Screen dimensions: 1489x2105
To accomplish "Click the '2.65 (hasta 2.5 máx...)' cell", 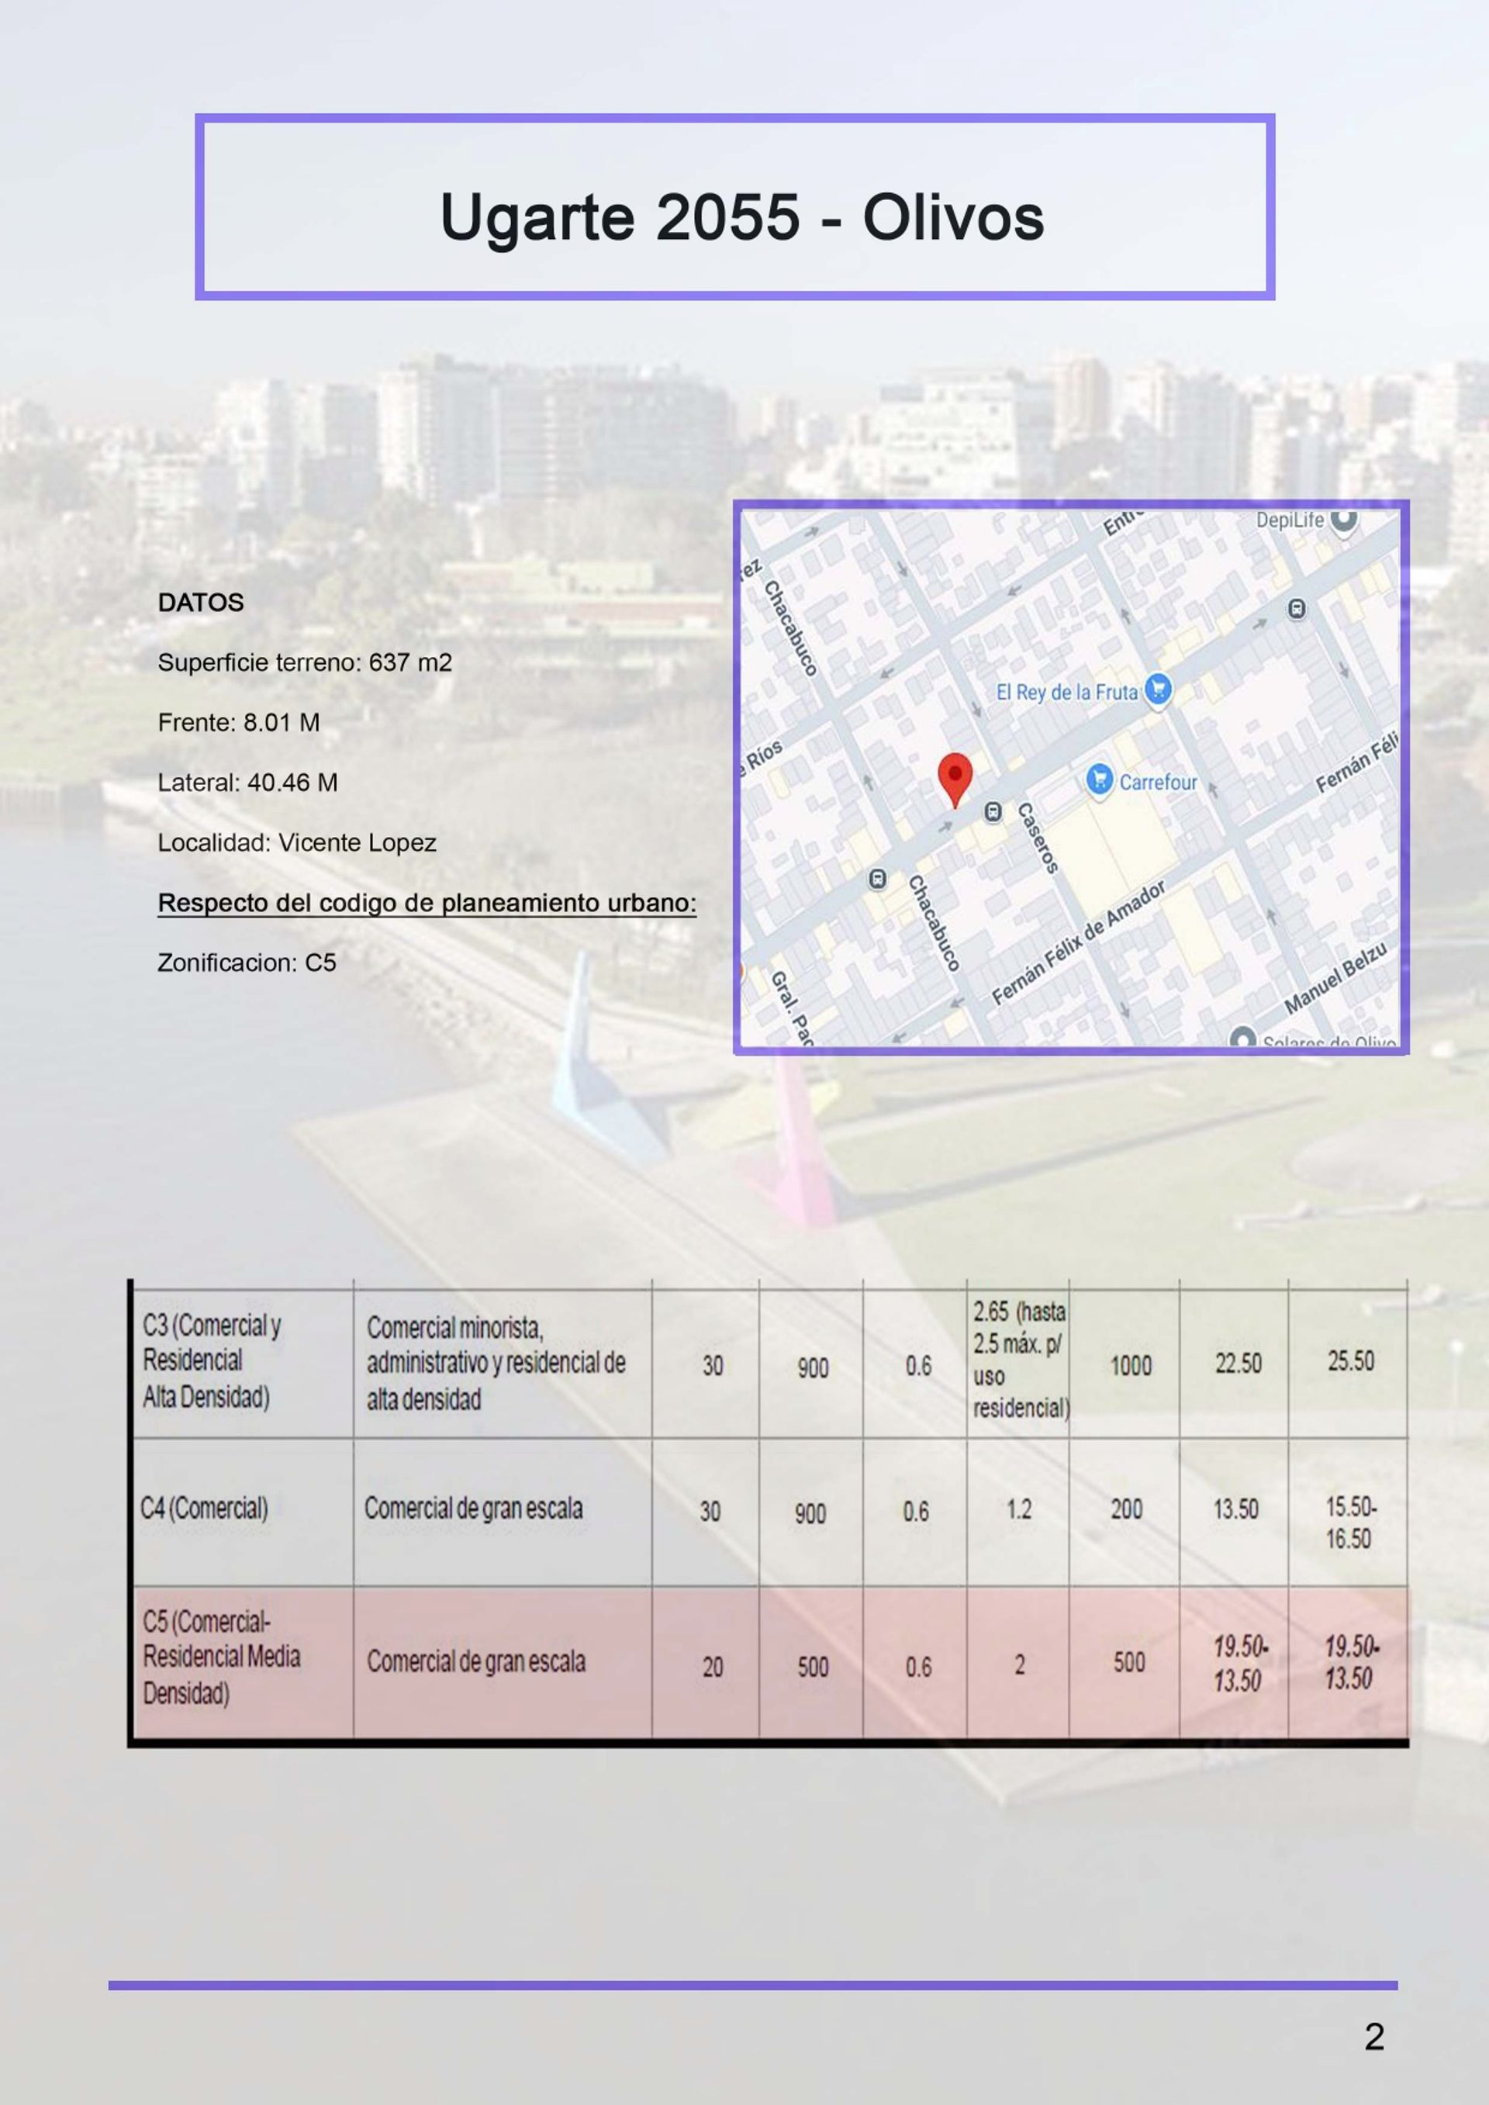I will [x=1018, y=1360].
